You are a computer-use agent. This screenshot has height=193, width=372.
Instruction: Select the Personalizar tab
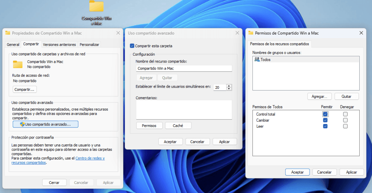coord(89,44)
